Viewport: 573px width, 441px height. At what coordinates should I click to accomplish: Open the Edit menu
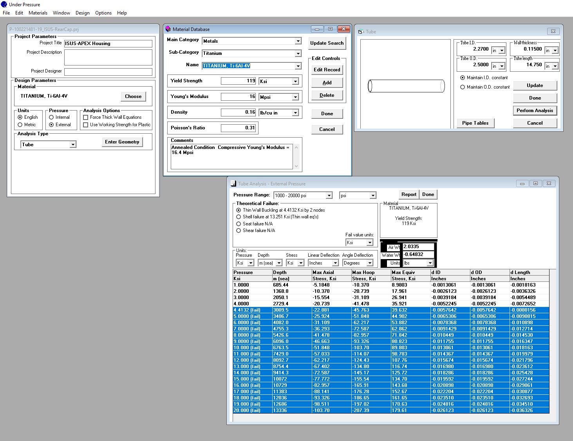tap(19, 13)
